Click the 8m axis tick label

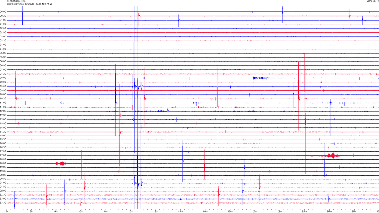(106, 211)
